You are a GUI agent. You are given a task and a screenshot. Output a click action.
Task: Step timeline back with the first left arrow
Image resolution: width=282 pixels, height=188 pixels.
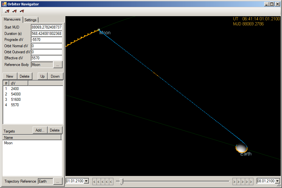94,182
